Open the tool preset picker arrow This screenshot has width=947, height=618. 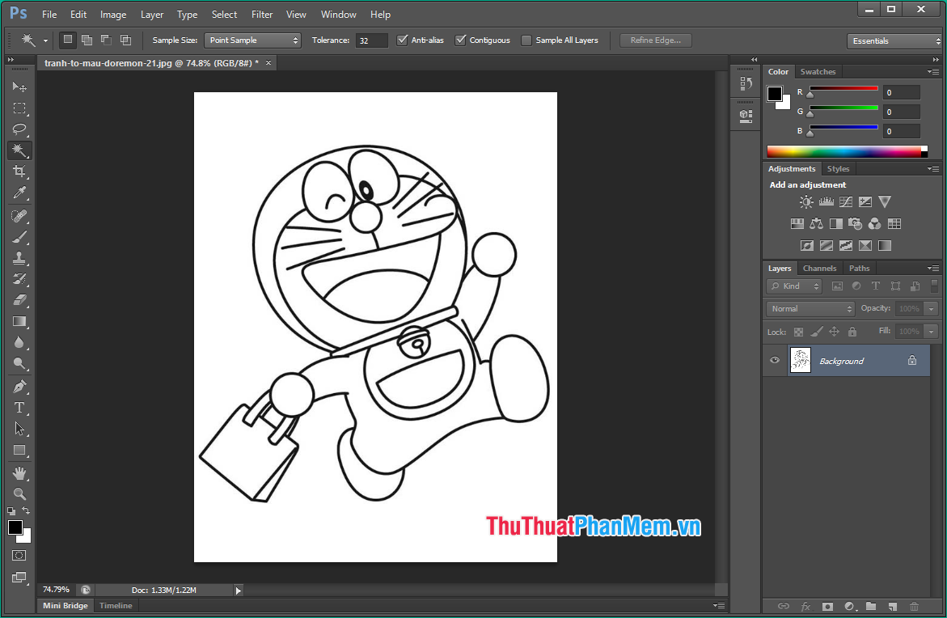coord(45,40)
